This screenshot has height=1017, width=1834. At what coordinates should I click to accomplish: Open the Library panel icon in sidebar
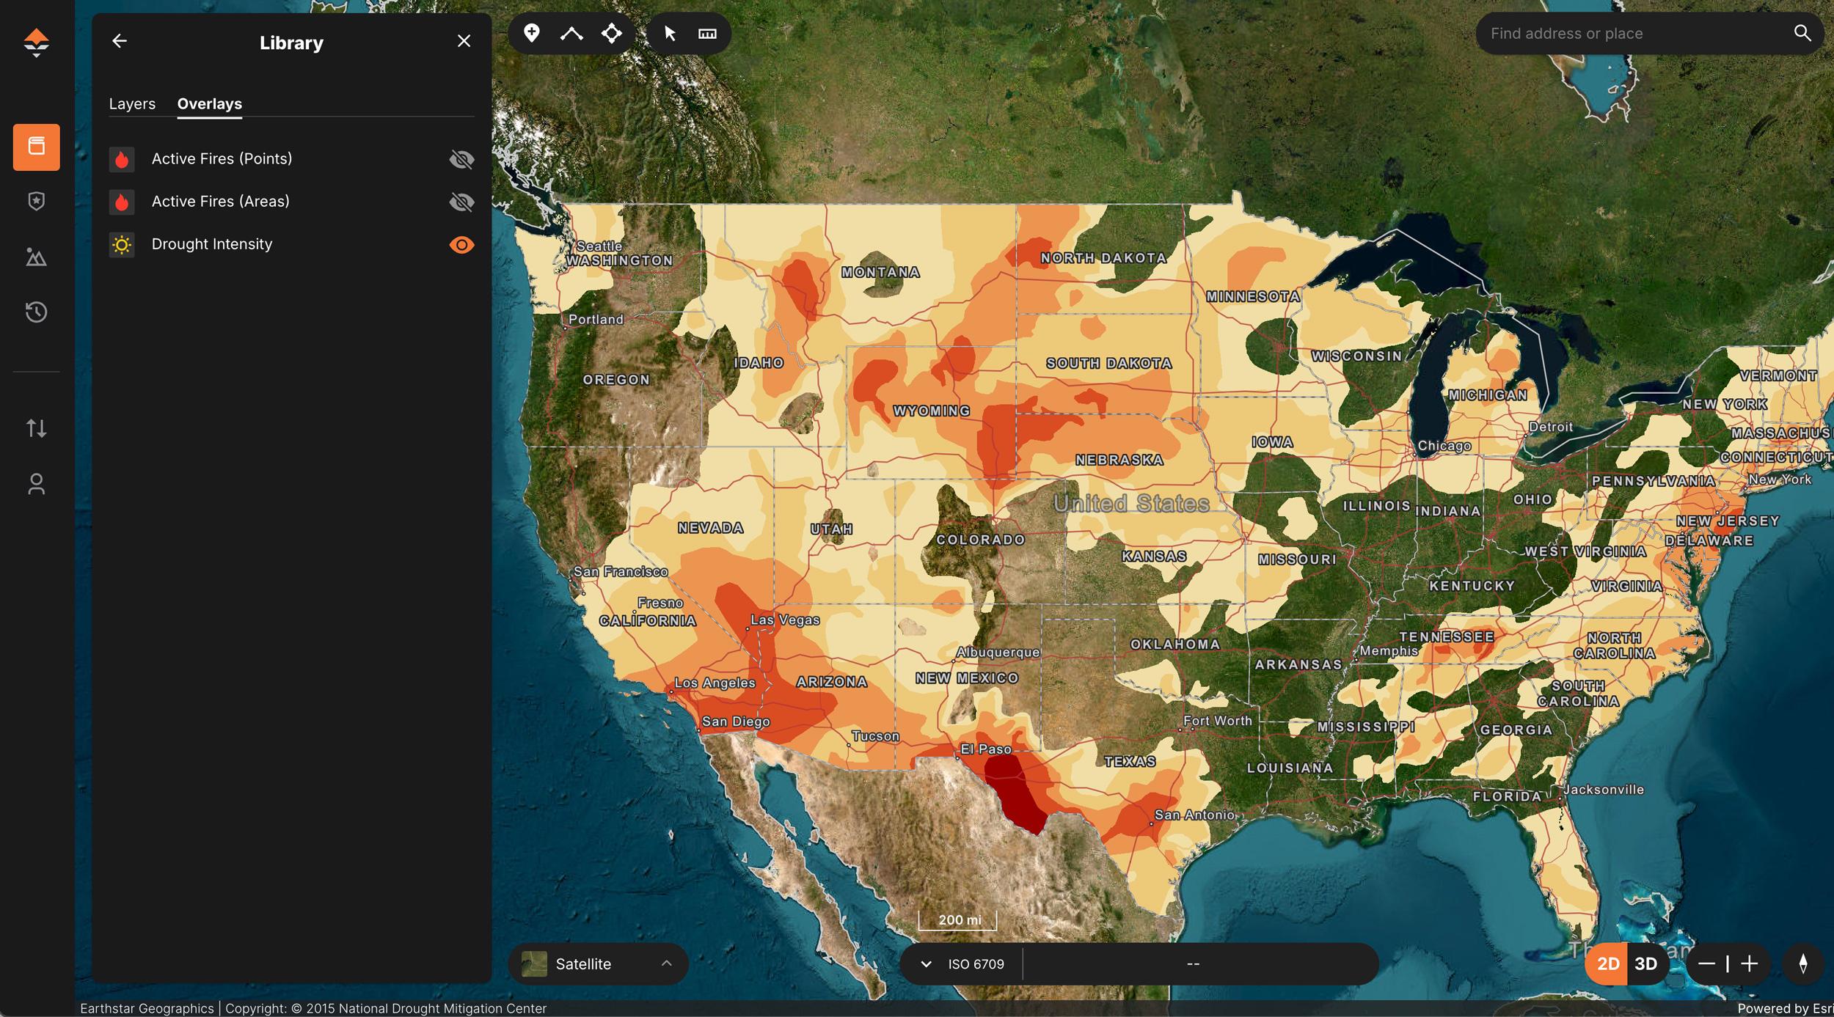pyautogui.click(x=36, y=147)
